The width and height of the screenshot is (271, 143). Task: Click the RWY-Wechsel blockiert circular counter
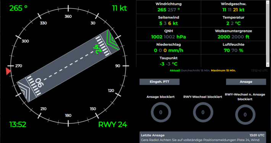(203, 112)
